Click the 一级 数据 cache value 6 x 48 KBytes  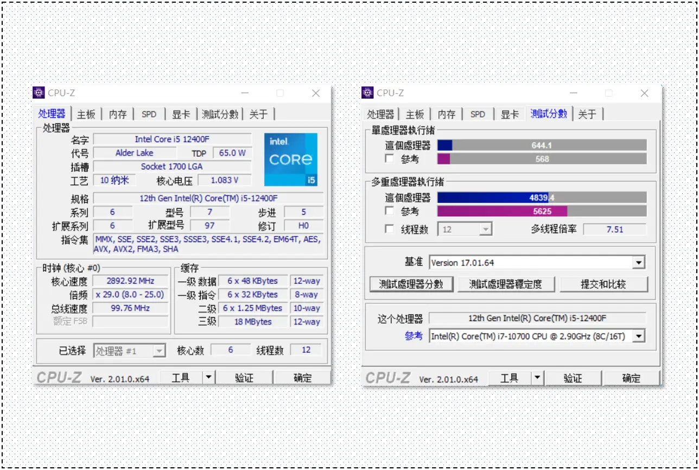(x=253, y=281)
